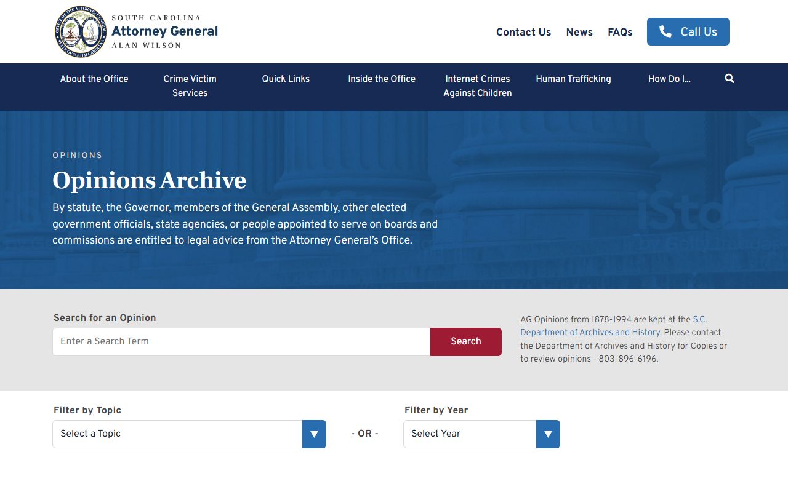
Task: Open Inside the Office menu
Action: 382,79
